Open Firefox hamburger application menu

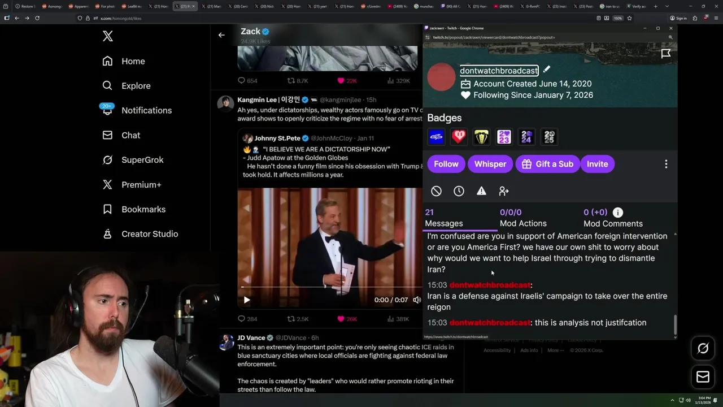(716, 18)
